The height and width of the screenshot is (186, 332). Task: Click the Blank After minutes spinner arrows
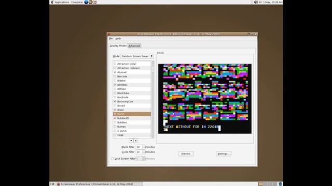(144, 147)
